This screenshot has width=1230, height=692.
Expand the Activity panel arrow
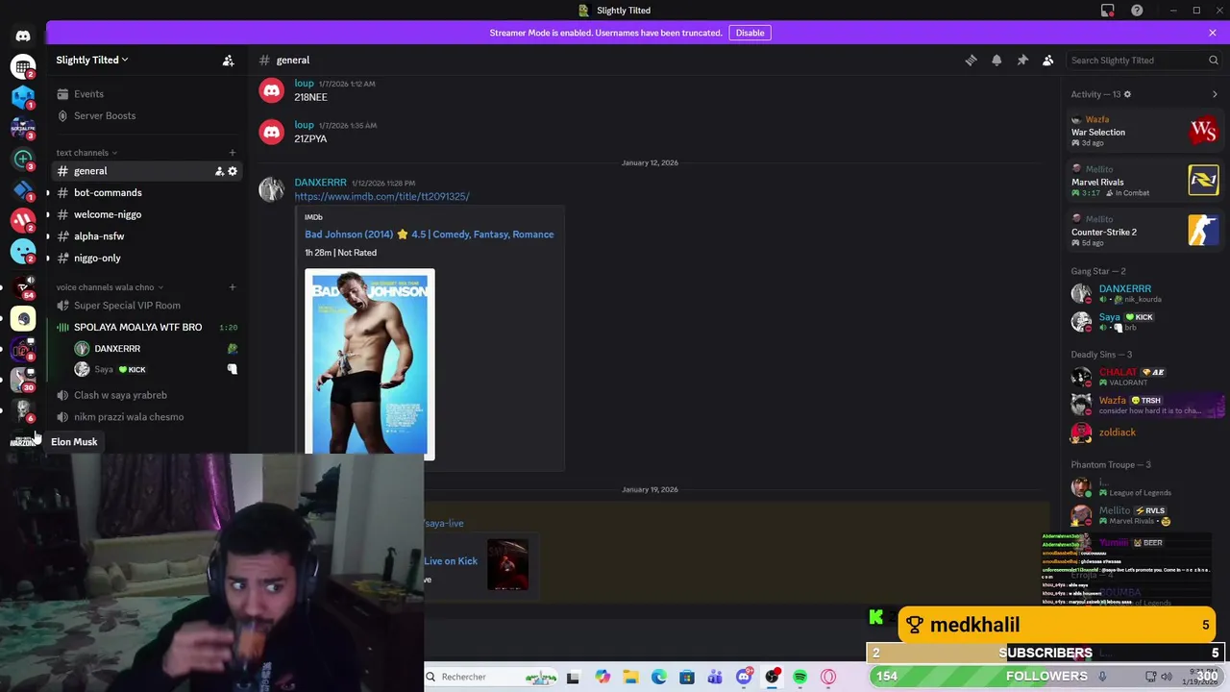[x=1215, y=94]
